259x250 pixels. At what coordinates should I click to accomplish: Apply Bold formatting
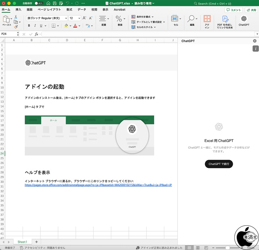tap(29, 25)
